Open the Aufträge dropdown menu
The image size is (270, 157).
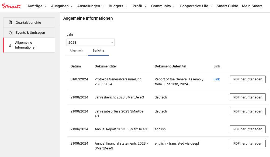click(x=37, y=6)
